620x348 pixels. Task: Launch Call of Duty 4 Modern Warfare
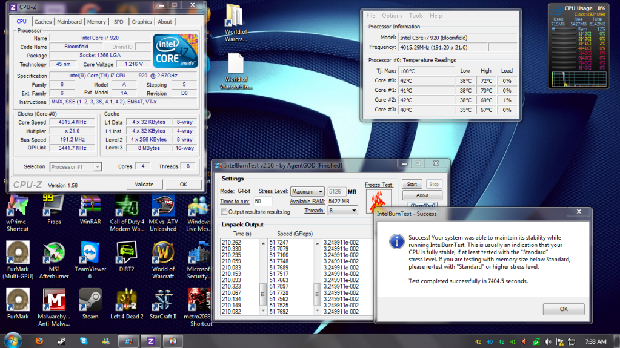pyautogui.click(x=127, y=206)
